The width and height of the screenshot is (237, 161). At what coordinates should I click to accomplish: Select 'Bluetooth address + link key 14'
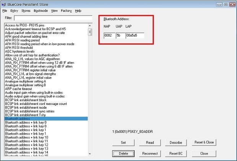tap(46, 152)
